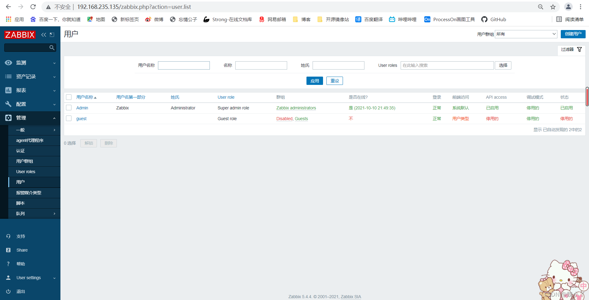Click the browser zoom magnifier icon
The width and height of the screenshot is (589, 300).
click(x=541, y=7)
